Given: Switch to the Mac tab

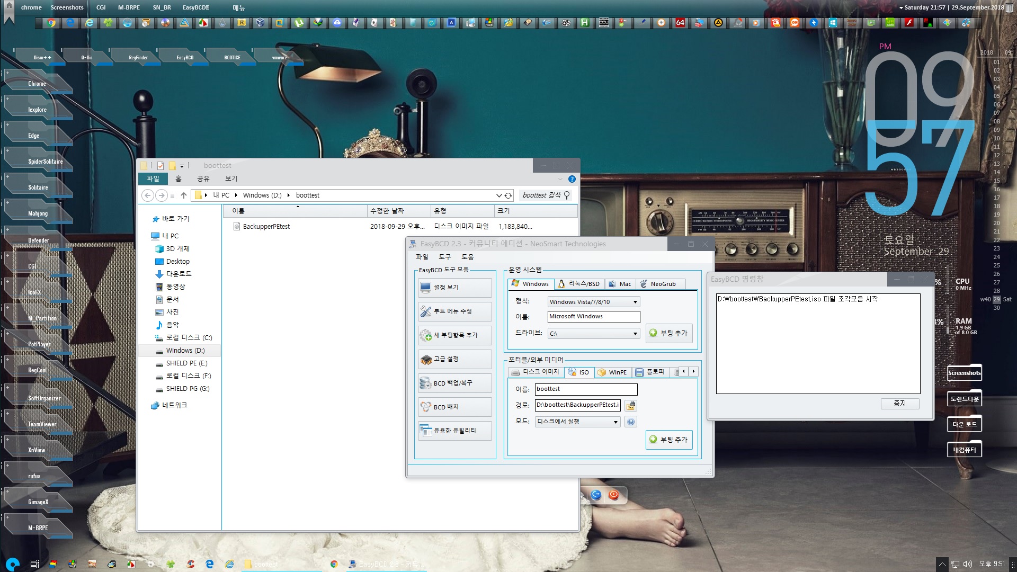Looking at the screenshot, I should (620, 284).
